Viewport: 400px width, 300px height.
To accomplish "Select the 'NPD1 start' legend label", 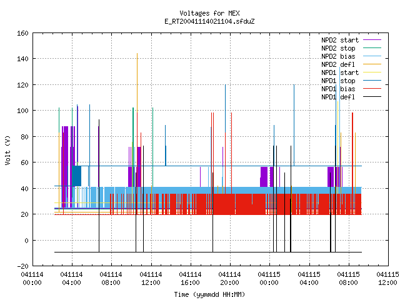I will [340, 72].
